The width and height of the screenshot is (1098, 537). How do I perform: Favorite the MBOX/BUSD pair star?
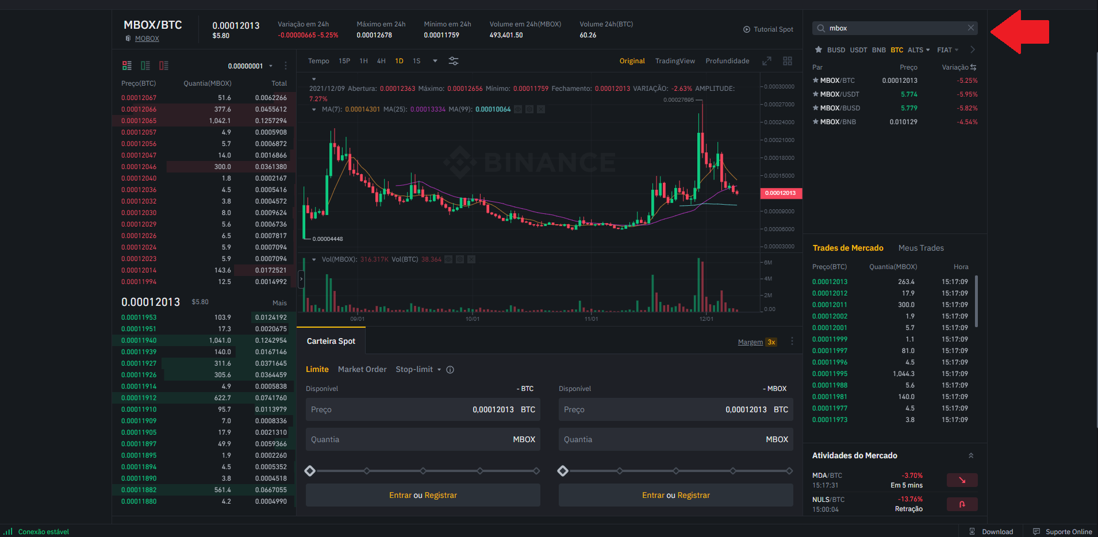(815, 108)
